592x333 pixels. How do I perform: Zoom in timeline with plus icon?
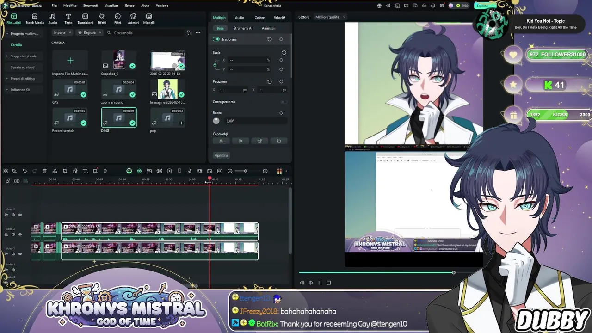tap(265, 171)
